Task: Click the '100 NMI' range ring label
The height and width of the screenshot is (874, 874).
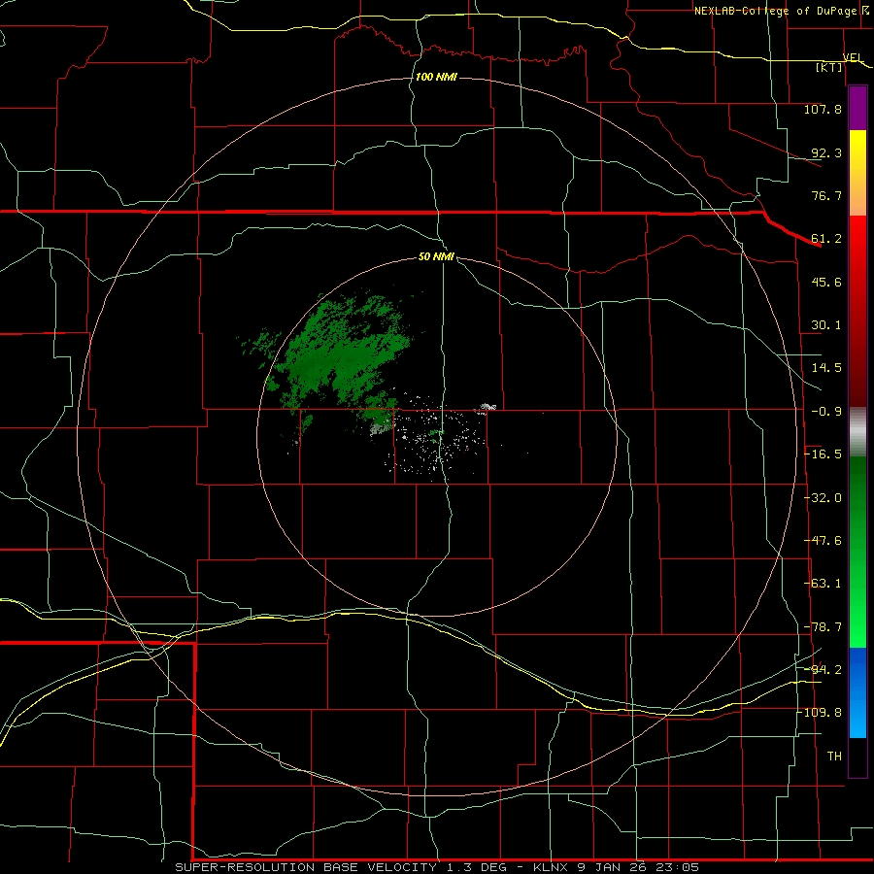Action: coord(436,77)
